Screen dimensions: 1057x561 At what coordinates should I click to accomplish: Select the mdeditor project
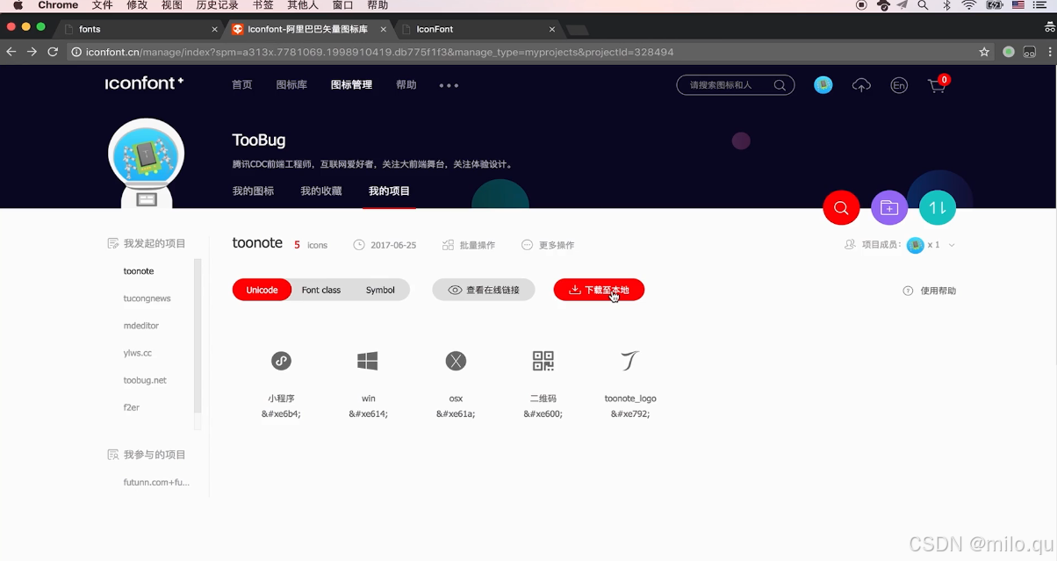(141, 326)
